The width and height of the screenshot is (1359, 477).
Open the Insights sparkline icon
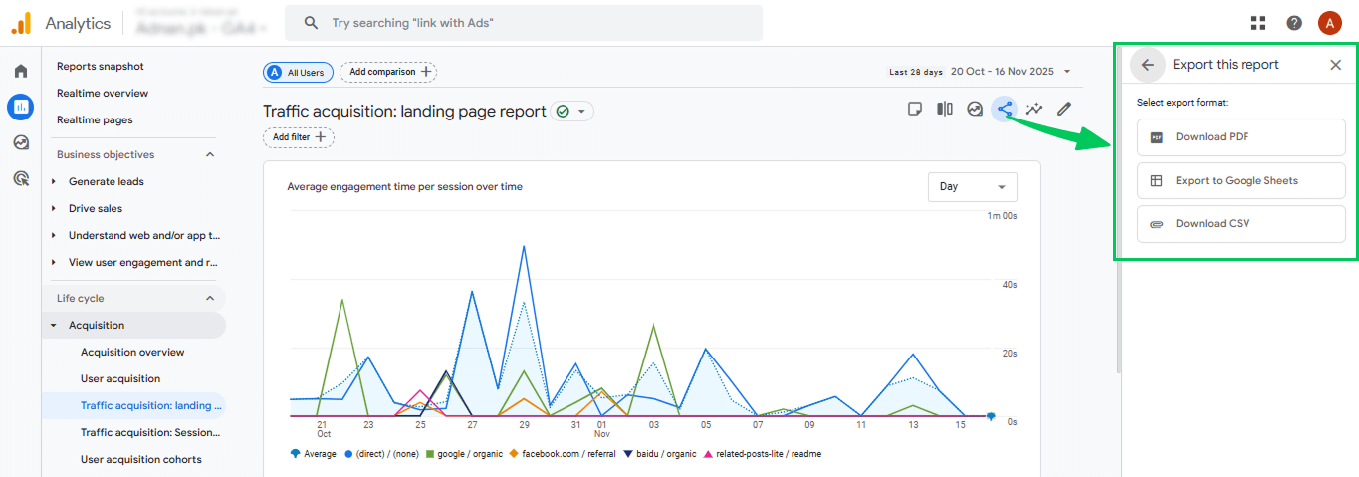click(x=1034, y=110)
